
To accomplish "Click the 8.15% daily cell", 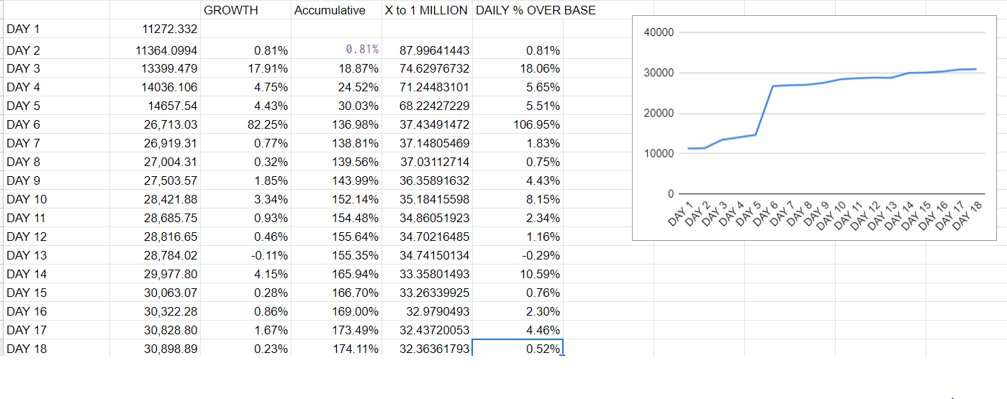I will (x=518, y=199).
